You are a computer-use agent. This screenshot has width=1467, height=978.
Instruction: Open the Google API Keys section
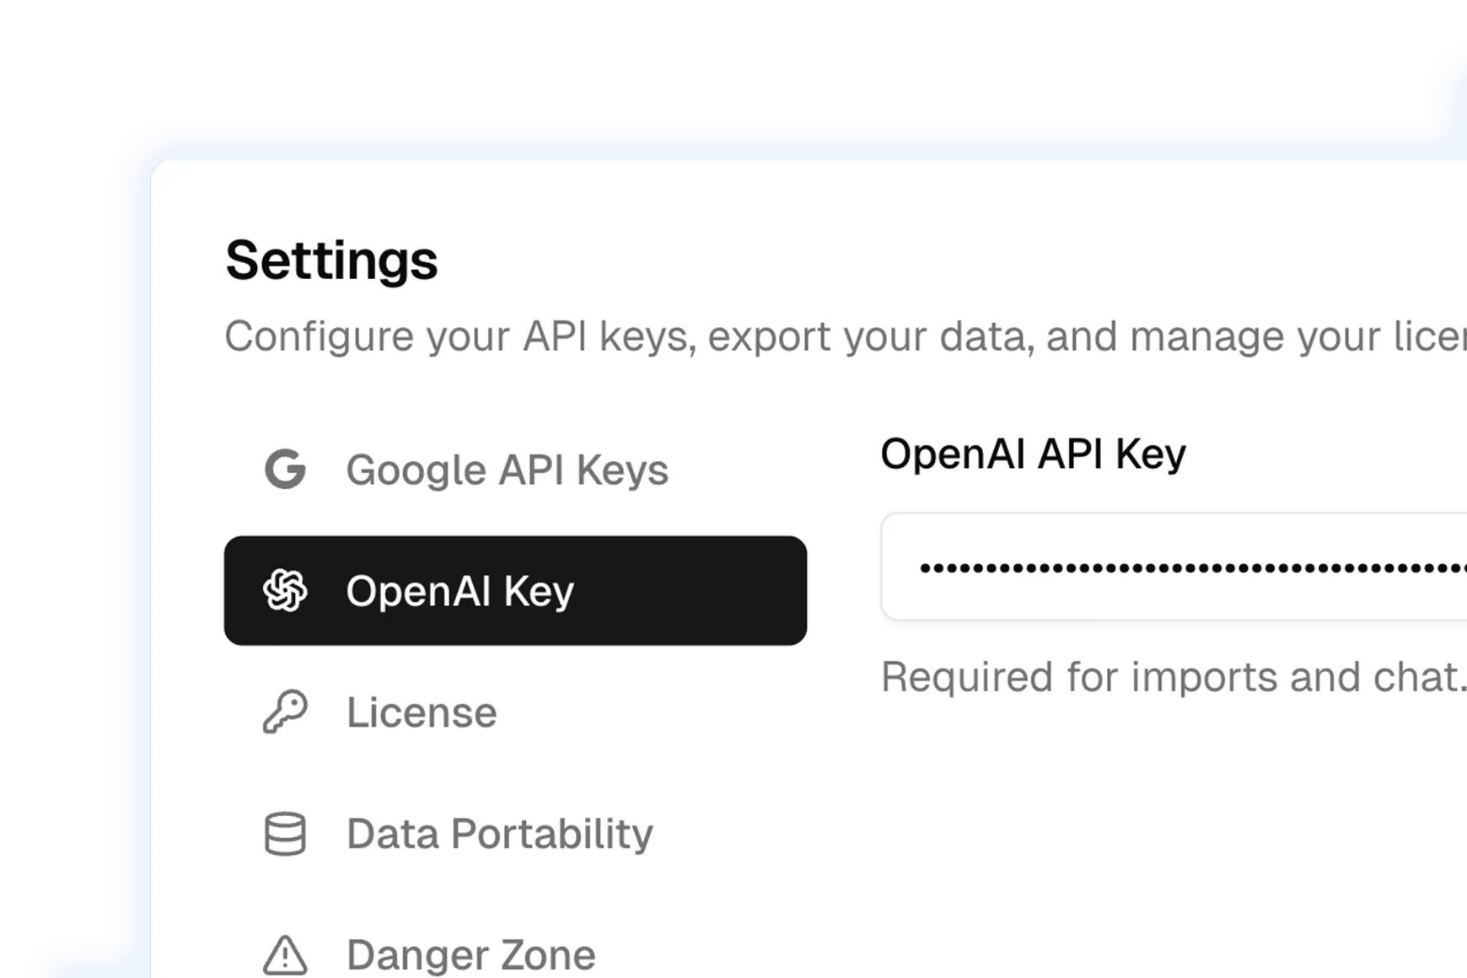507,470
